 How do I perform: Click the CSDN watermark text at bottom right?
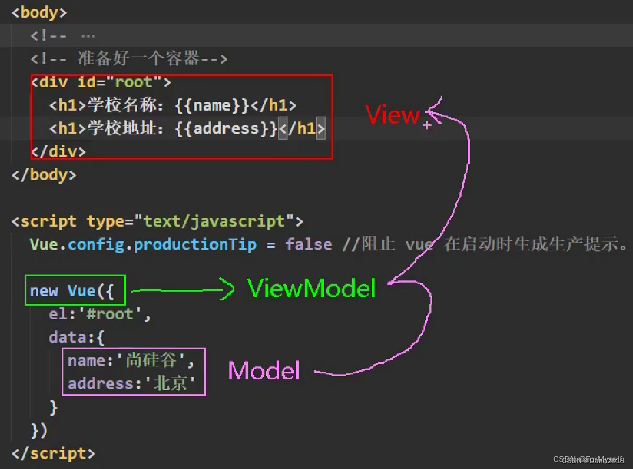coord(588,458)
